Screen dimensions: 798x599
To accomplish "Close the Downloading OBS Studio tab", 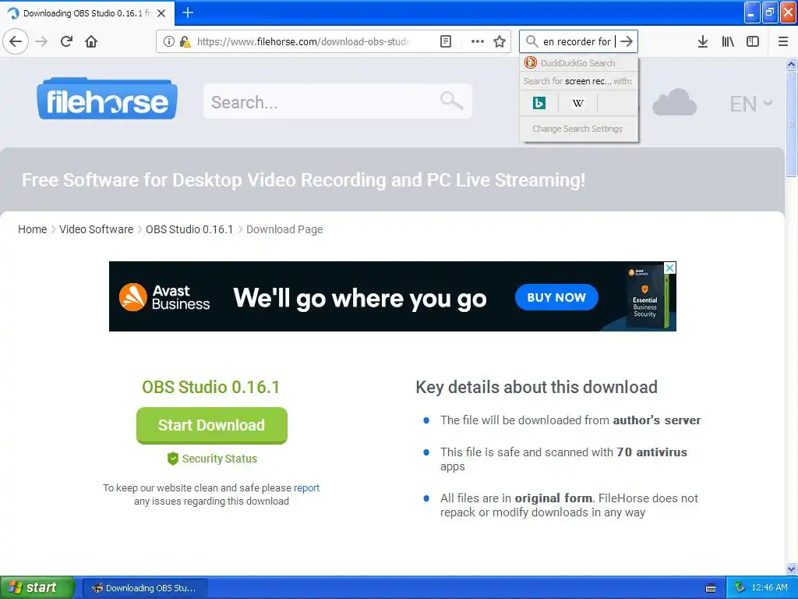I will [161, 13].
